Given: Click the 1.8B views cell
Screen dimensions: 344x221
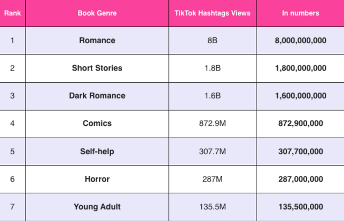Looking at the screenshot, I should [x=212, y=68].
